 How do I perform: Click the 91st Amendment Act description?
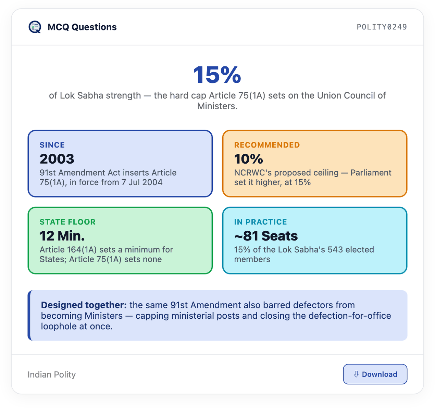(x=108, y=177)
